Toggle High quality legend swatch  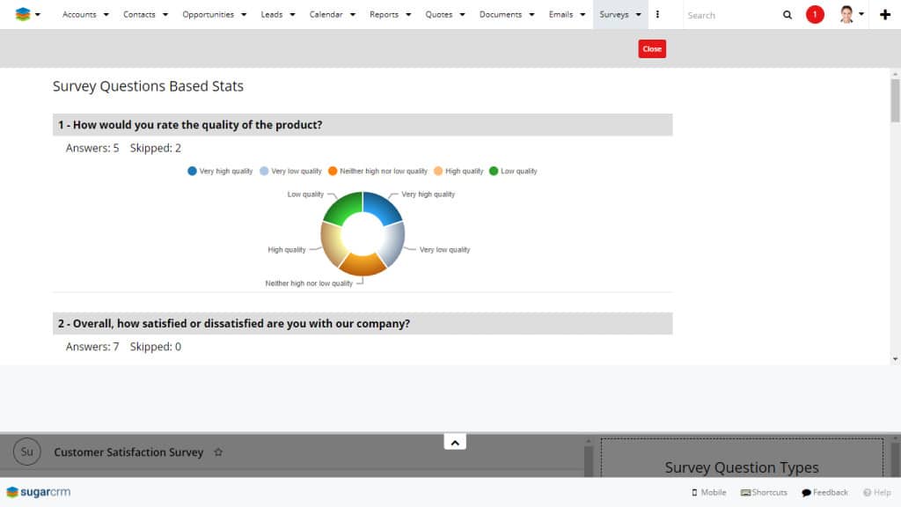[x=438, y=171]
